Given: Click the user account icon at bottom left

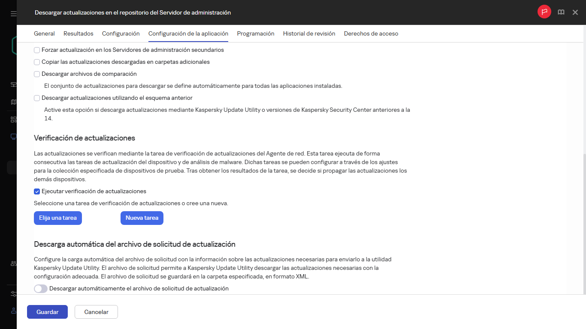Looking at the screenshot, I should click(x=12, y=311).
